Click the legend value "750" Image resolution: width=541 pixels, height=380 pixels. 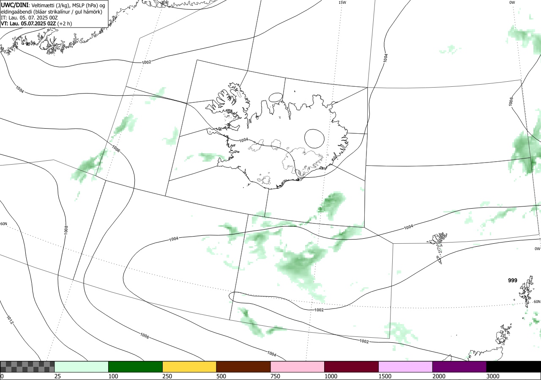tap(276, 376)
